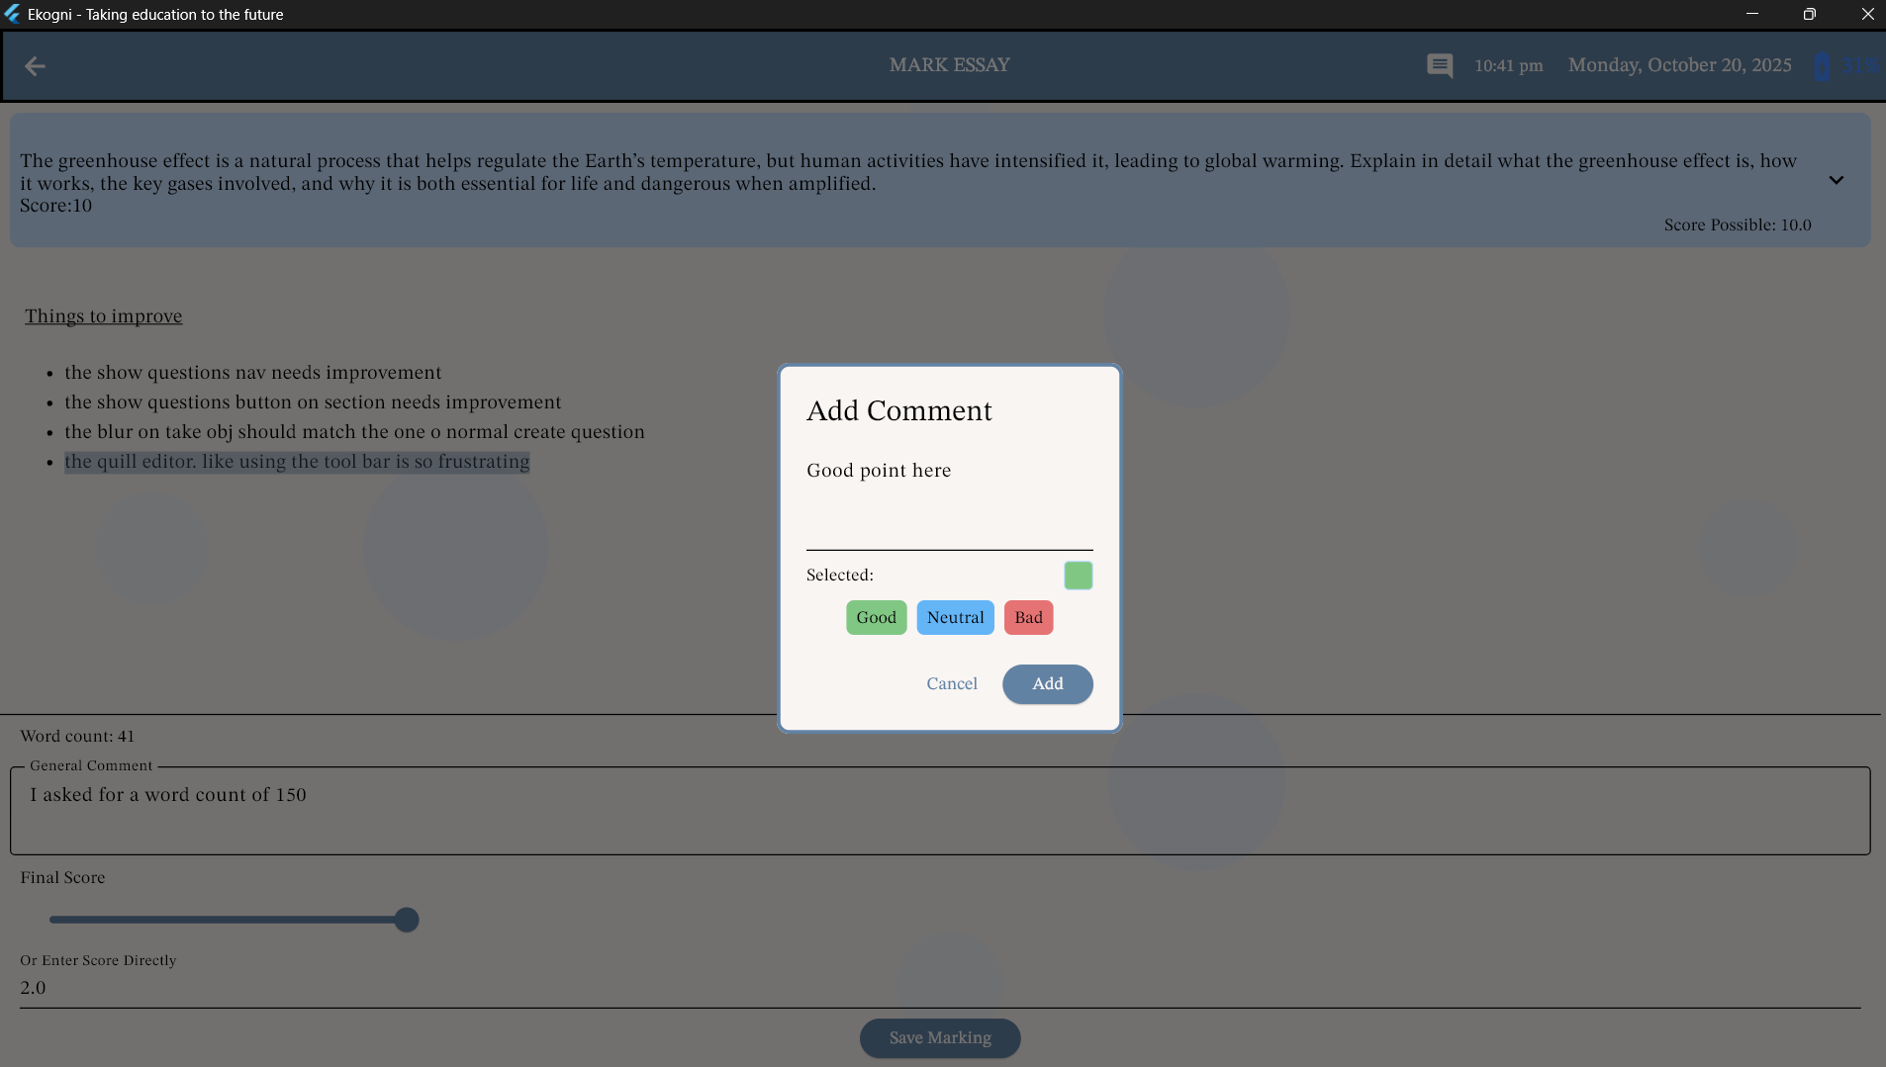Click the Enter Score Directly field
The image size is (1886, 1067).
(x=940, y=988)
